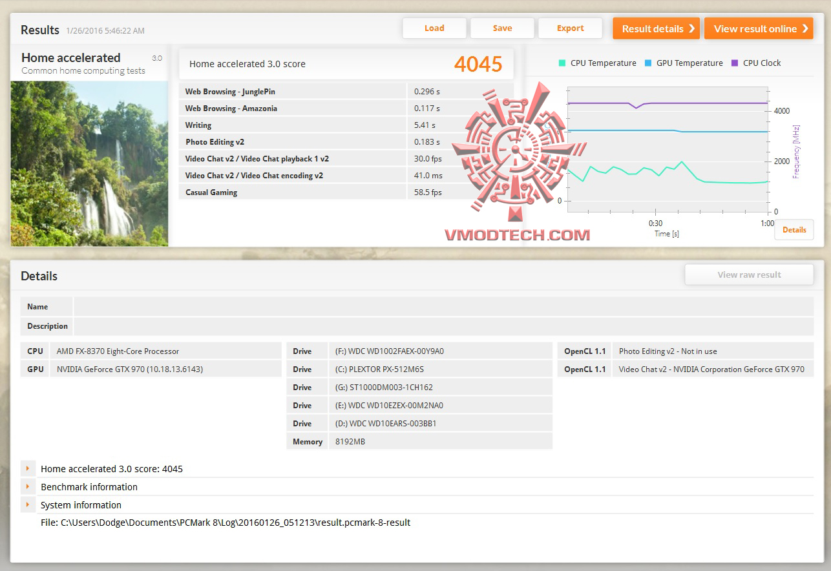Click the results timestamp 1/26/2016 5:46:22 AM
The width and height of the screenshot is (831, 571).
click(x=105, y=30)
